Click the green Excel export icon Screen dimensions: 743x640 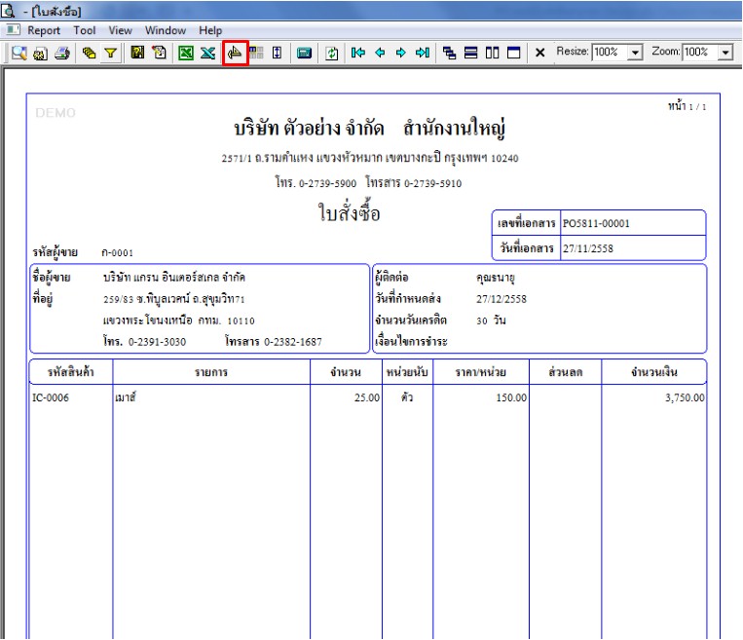coord(185,53)
